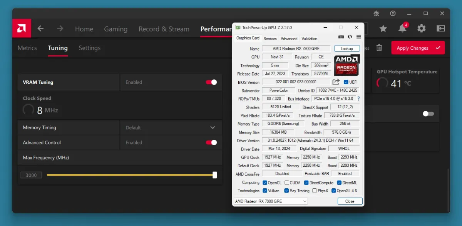Click Bus Interface question mark test

pyautogui.click(x=358, y=99)
